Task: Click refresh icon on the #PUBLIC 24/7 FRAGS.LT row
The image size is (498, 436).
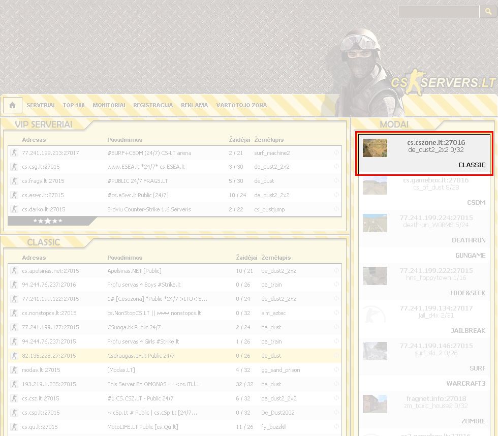Action: coord(336,181)
